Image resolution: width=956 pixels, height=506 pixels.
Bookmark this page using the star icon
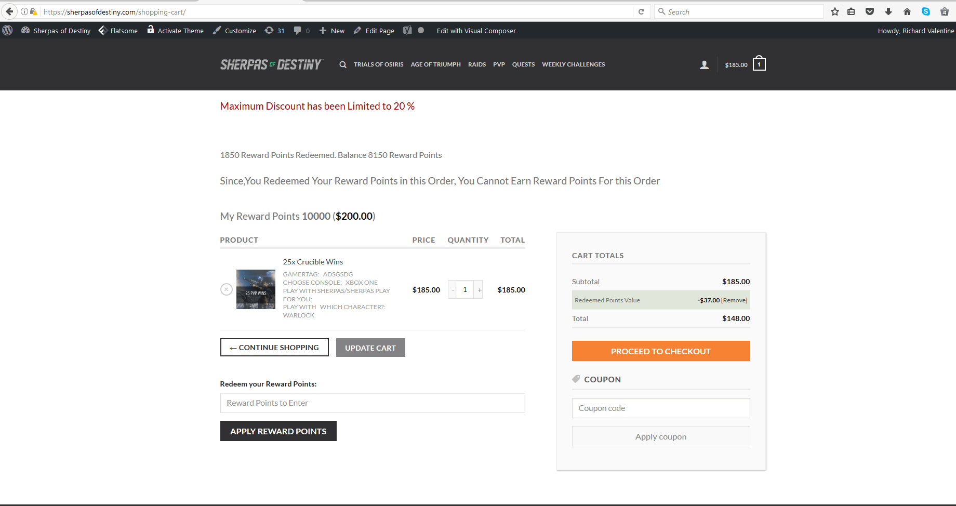coord(835,11)
